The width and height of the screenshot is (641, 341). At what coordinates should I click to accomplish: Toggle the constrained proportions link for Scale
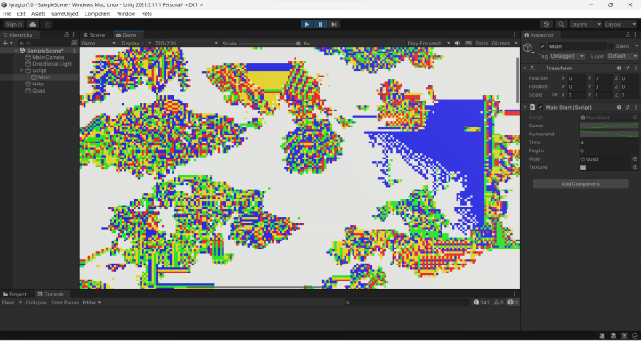[x=555, y=95]
